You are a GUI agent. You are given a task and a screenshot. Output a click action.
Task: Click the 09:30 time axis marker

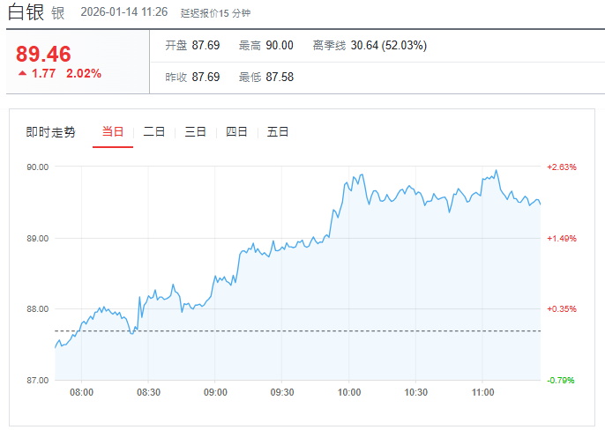pyautogui.click(x=282, y=392)
